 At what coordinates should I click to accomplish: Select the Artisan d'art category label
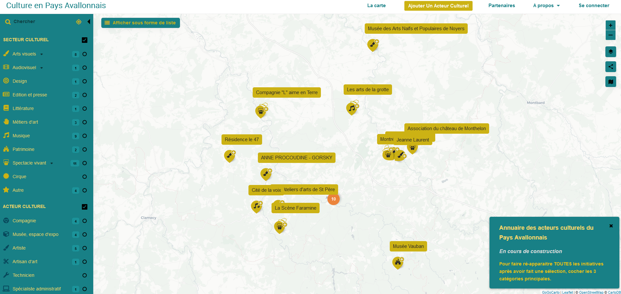pos(25,262)
